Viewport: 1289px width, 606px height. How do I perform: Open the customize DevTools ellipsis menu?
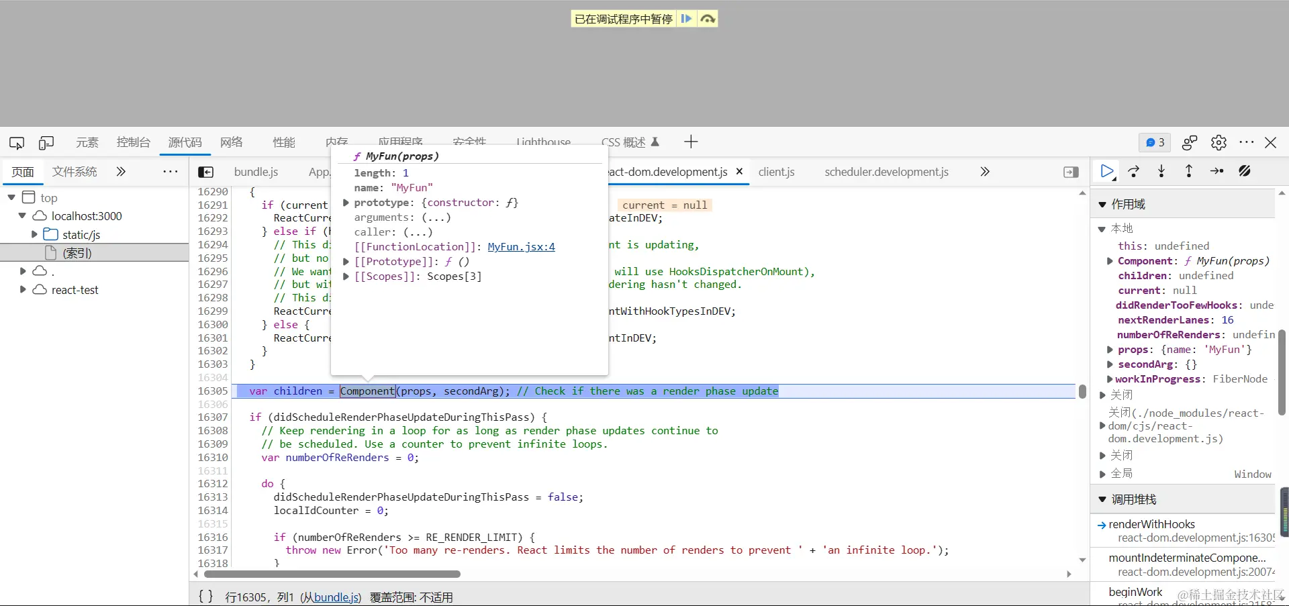click(1247, 142)
